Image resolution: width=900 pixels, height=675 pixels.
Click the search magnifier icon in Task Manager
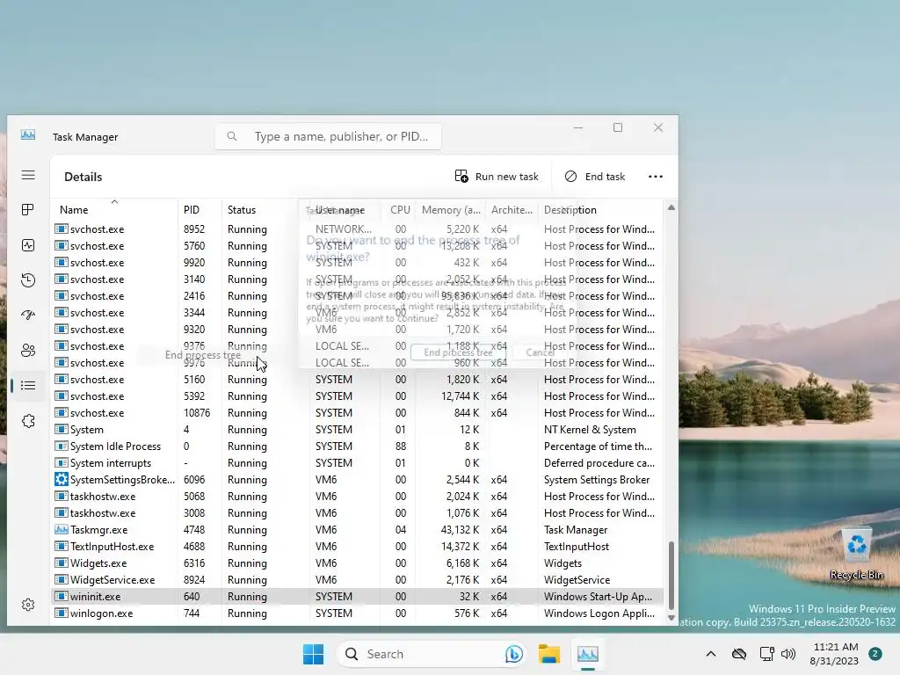point(232,136)
